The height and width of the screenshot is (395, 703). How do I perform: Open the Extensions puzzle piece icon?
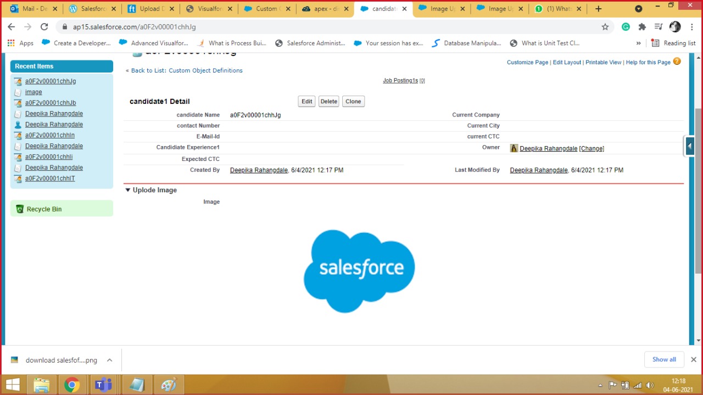tap(642, 27)
